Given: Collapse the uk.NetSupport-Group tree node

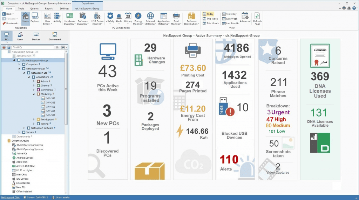Looking at the screenshot, I should [14, 60].
